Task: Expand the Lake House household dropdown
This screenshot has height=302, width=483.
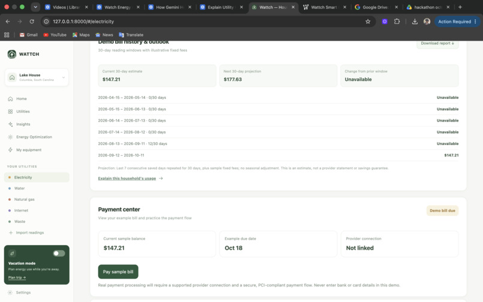Action: click(37, 77)
